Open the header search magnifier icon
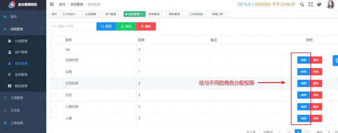Viewport: 338px width, 133px height. [302, 4]
